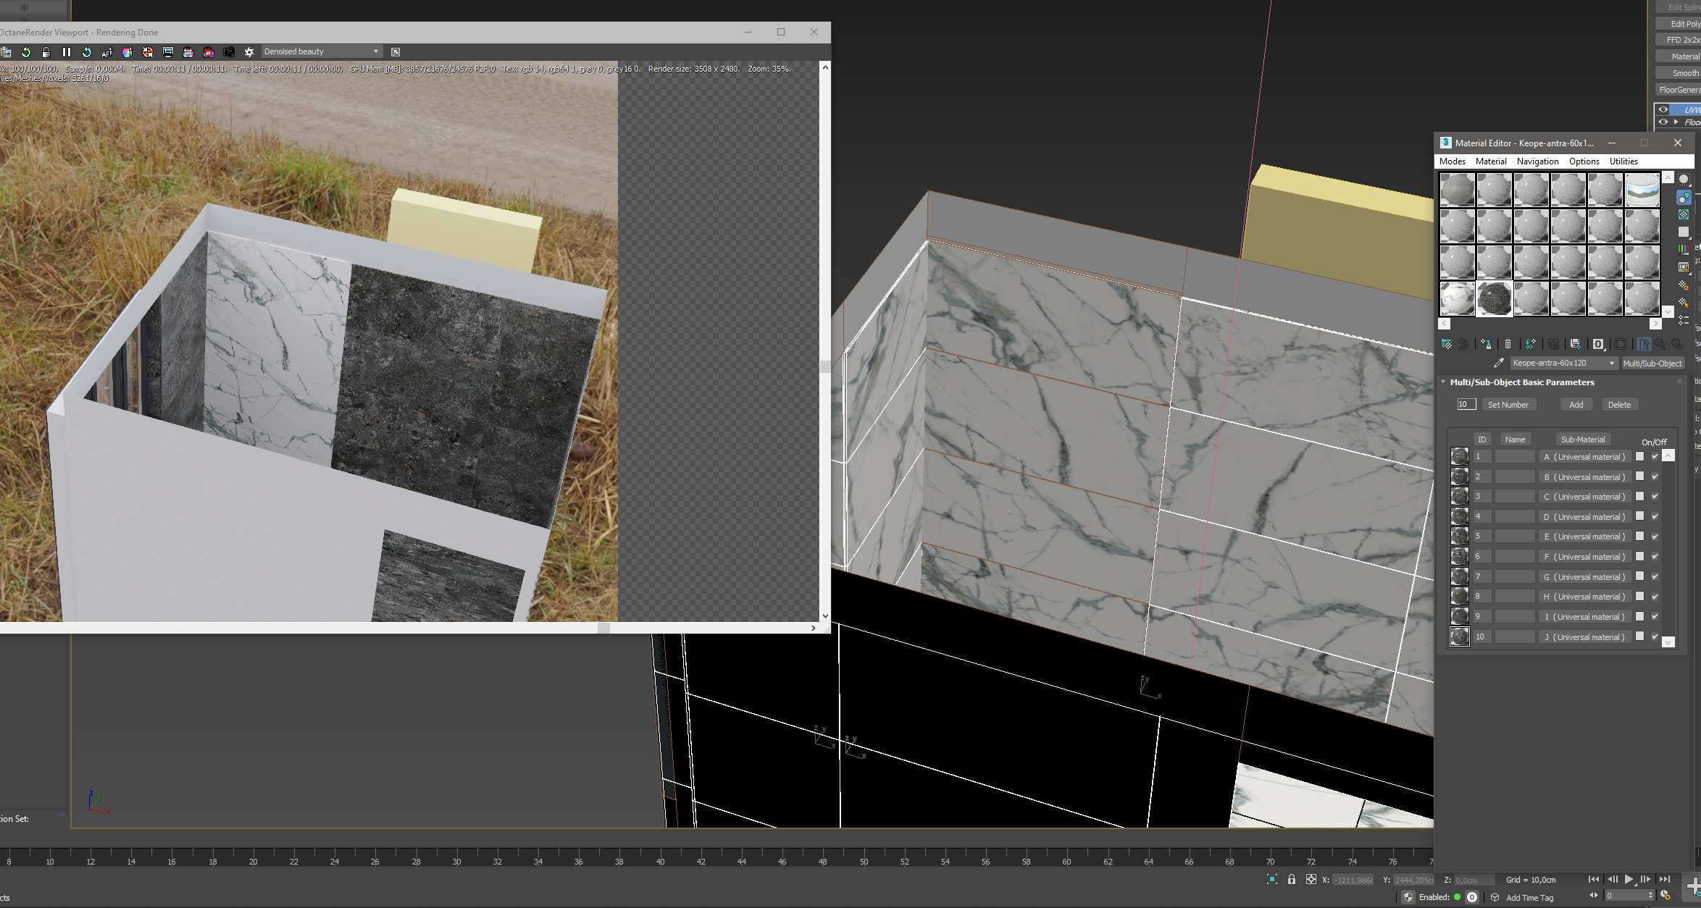1701x908 pixels.
Task: Pause the Octane render
Action: pos(67,52)
